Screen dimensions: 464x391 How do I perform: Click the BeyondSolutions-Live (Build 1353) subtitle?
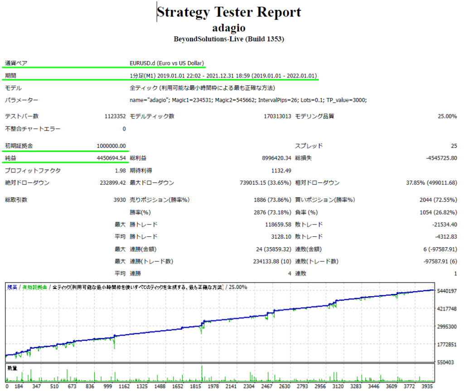coord(229,39)
